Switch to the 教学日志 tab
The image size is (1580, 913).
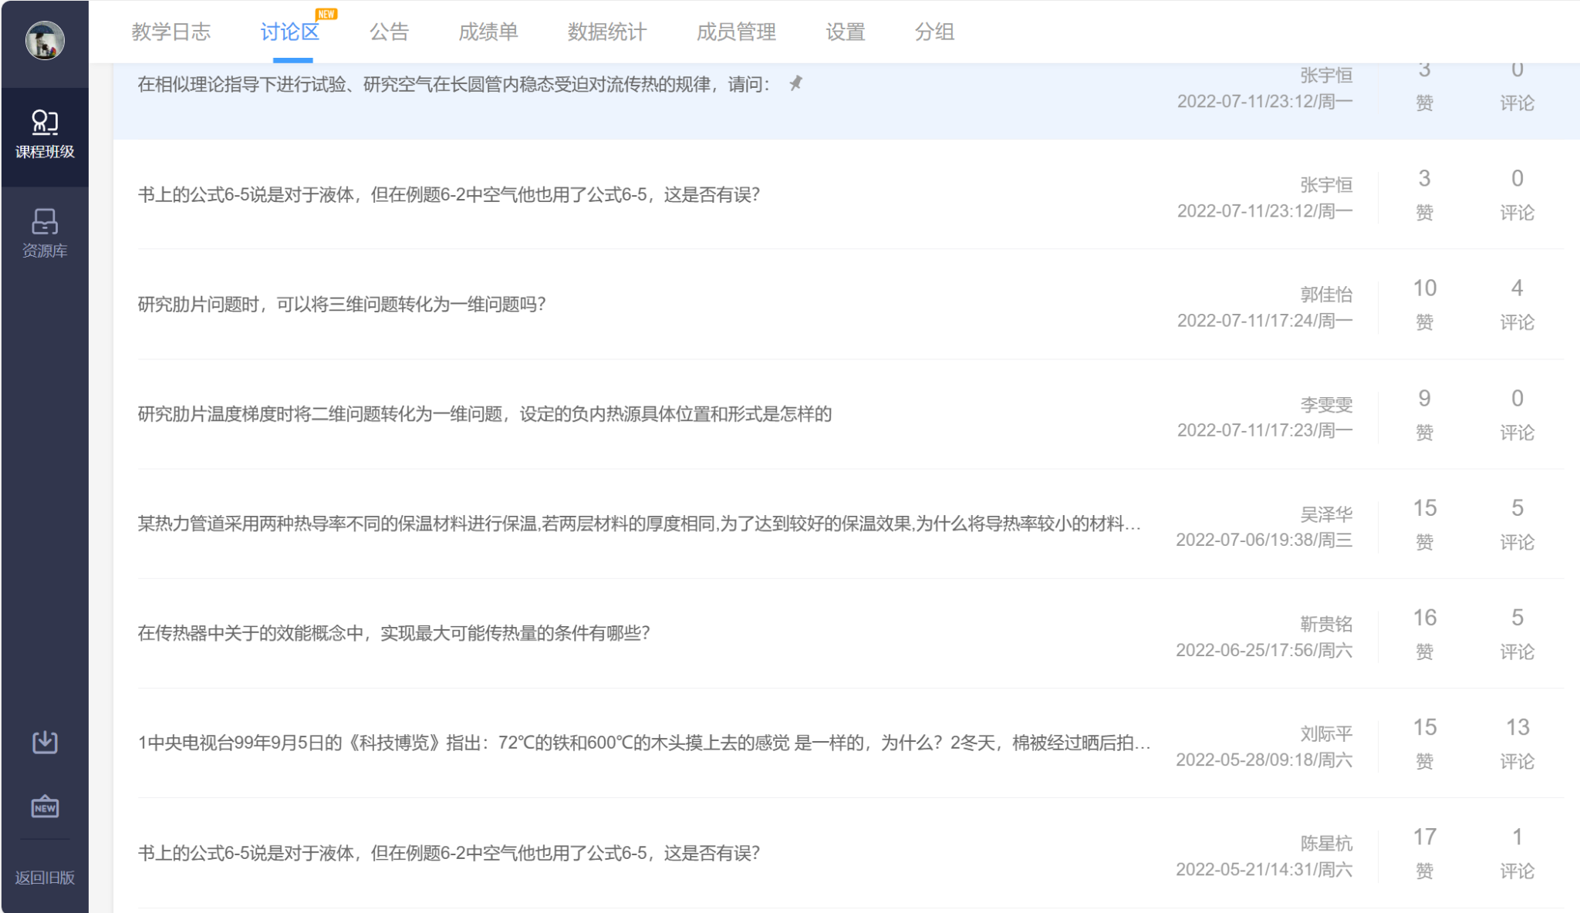click(x=170, y=32)
